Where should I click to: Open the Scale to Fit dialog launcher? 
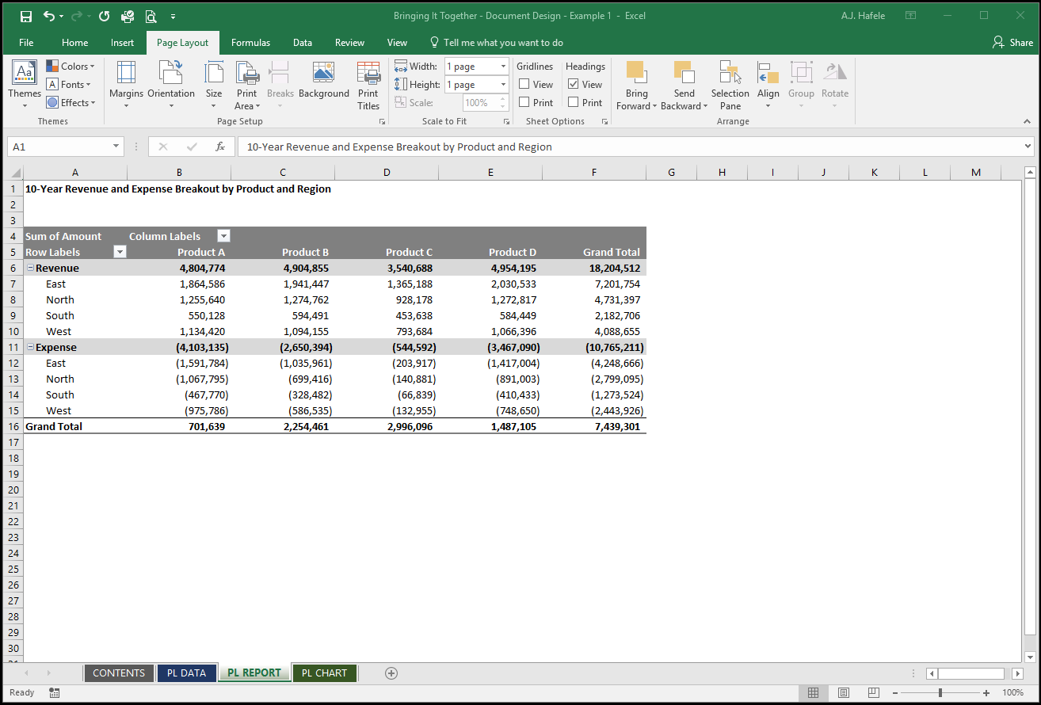507,121
